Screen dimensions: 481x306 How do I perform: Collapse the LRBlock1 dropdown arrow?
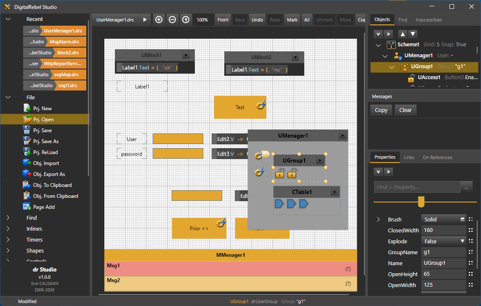coord(186,55)
